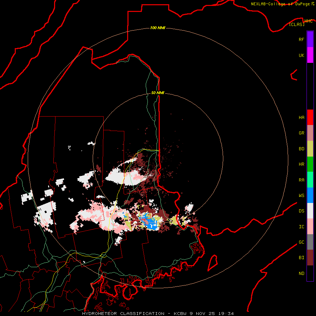Click the 'ND' legend label

click(301, 274)
